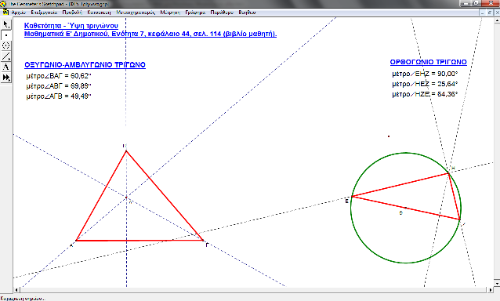The image size is (500, 301).
Task: Open the Προβολή menu
Action: [72, 13]
